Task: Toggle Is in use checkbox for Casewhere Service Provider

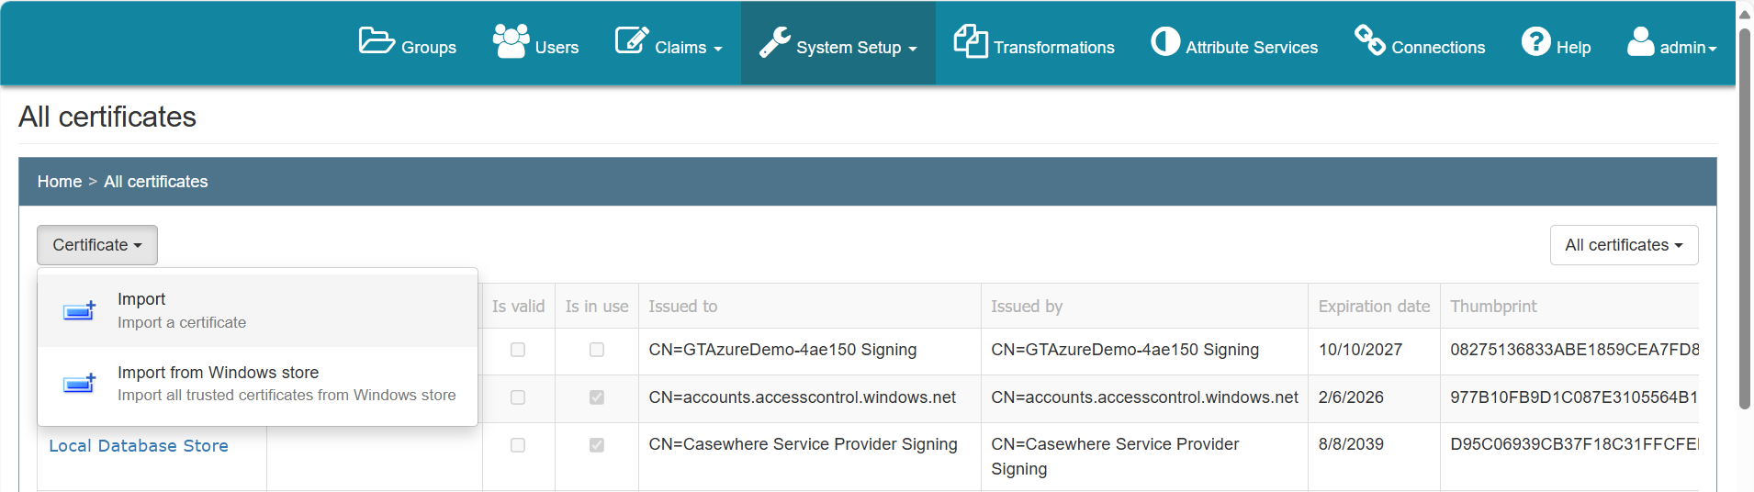Action: point(597,445)
